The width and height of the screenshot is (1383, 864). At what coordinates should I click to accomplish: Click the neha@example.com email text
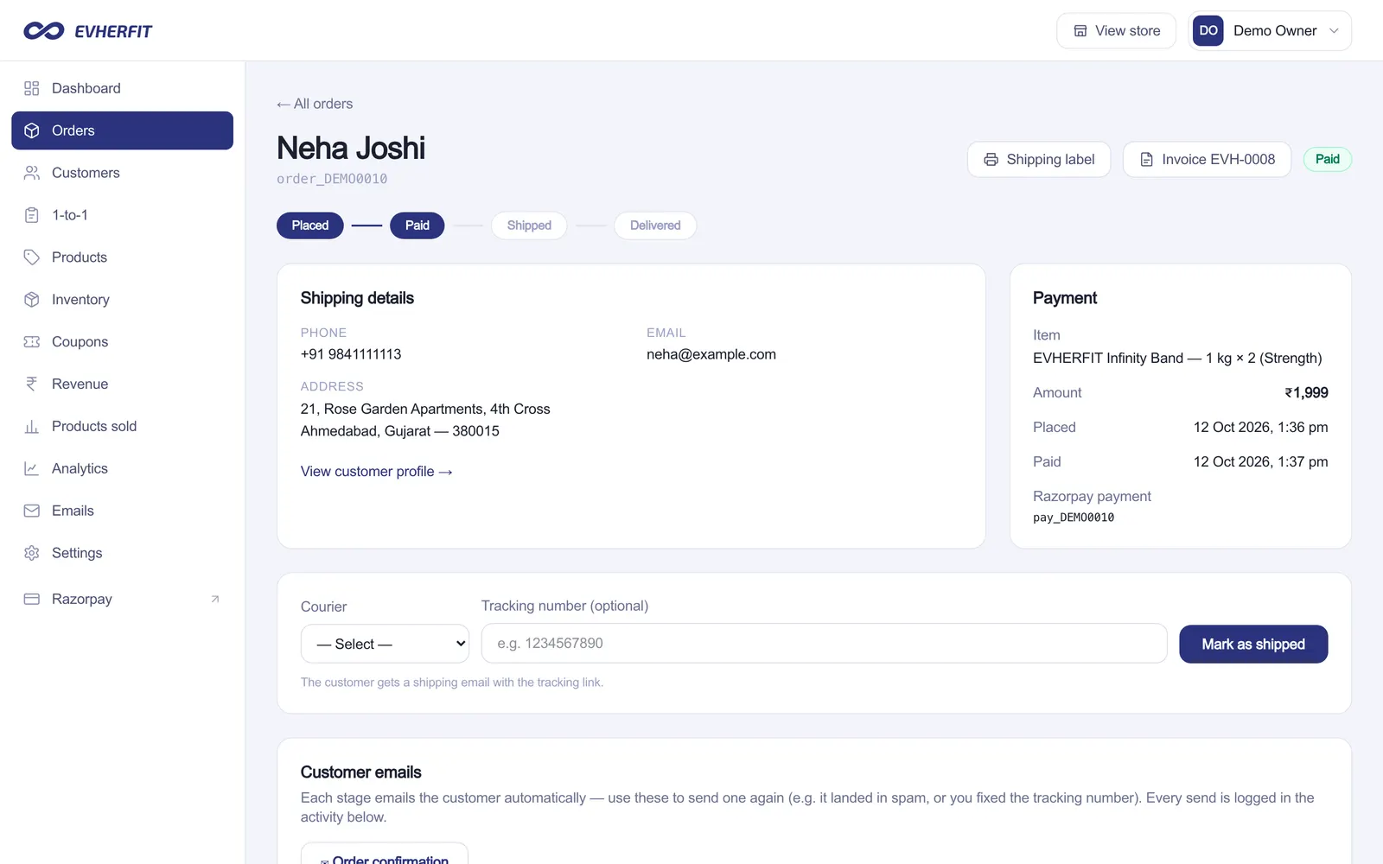coord(711,354)
